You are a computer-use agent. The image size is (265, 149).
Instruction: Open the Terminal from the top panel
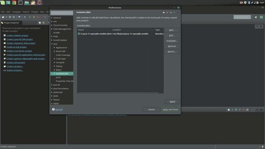(20, 2)
